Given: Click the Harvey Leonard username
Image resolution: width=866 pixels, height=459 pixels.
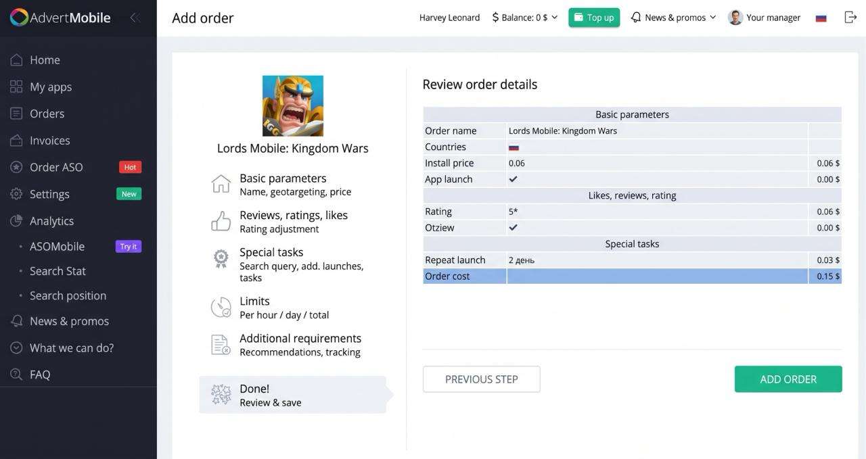Looking at the screenshot, I should coord(449,18).
